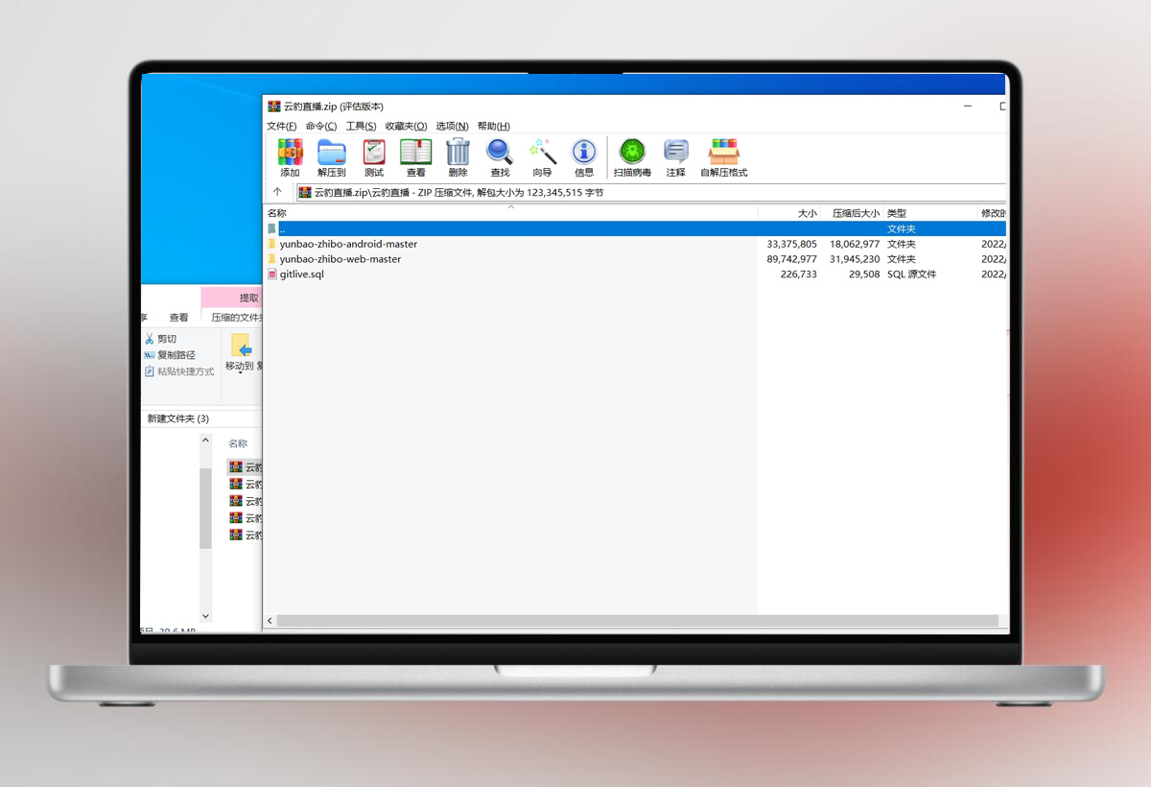Select the yunbao-zhibo-android-master folder
The height and width of the screenshot is (787, 1151).
point(348,244)
